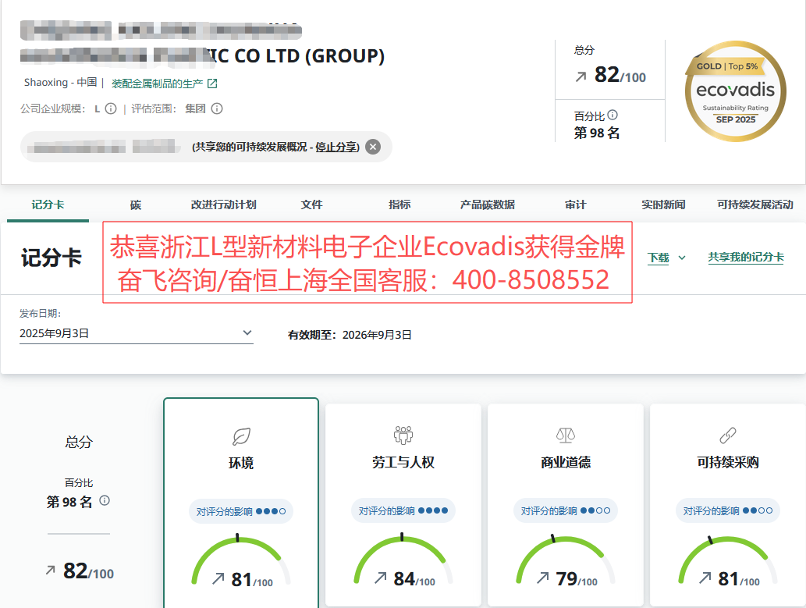Click the 对评分的影响 chip on the 劳工与人权 card
Image resolution: width=806 pixels, height=608 pixels.
coord(403,510)
